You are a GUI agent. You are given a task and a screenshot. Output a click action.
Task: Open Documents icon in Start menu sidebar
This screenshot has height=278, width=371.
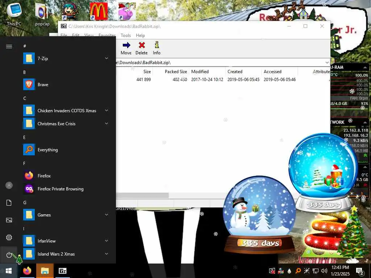point(9,203)
